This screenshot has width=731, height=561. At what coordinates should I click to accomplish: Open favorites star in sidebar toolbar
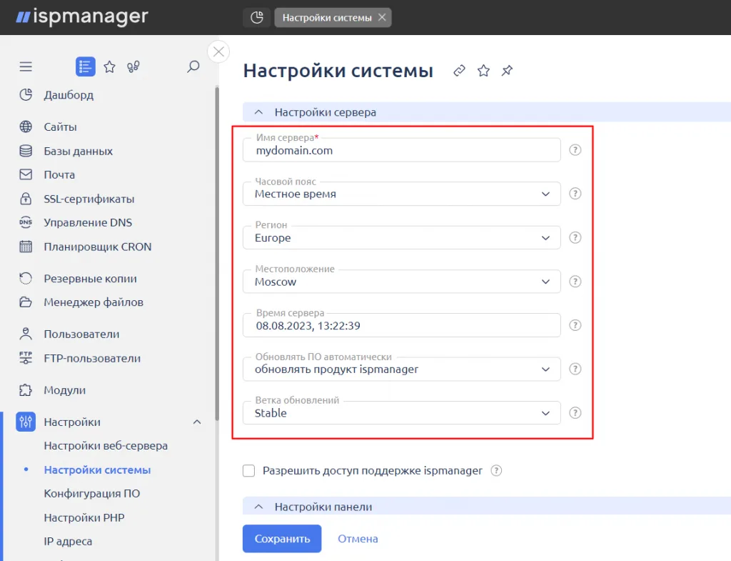(x=109, y=66)
